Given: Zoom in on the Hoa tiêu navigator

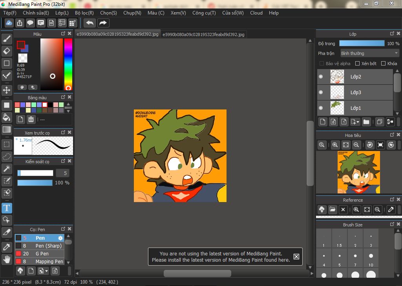Looking at the screenshot, I should coord(335,145).
